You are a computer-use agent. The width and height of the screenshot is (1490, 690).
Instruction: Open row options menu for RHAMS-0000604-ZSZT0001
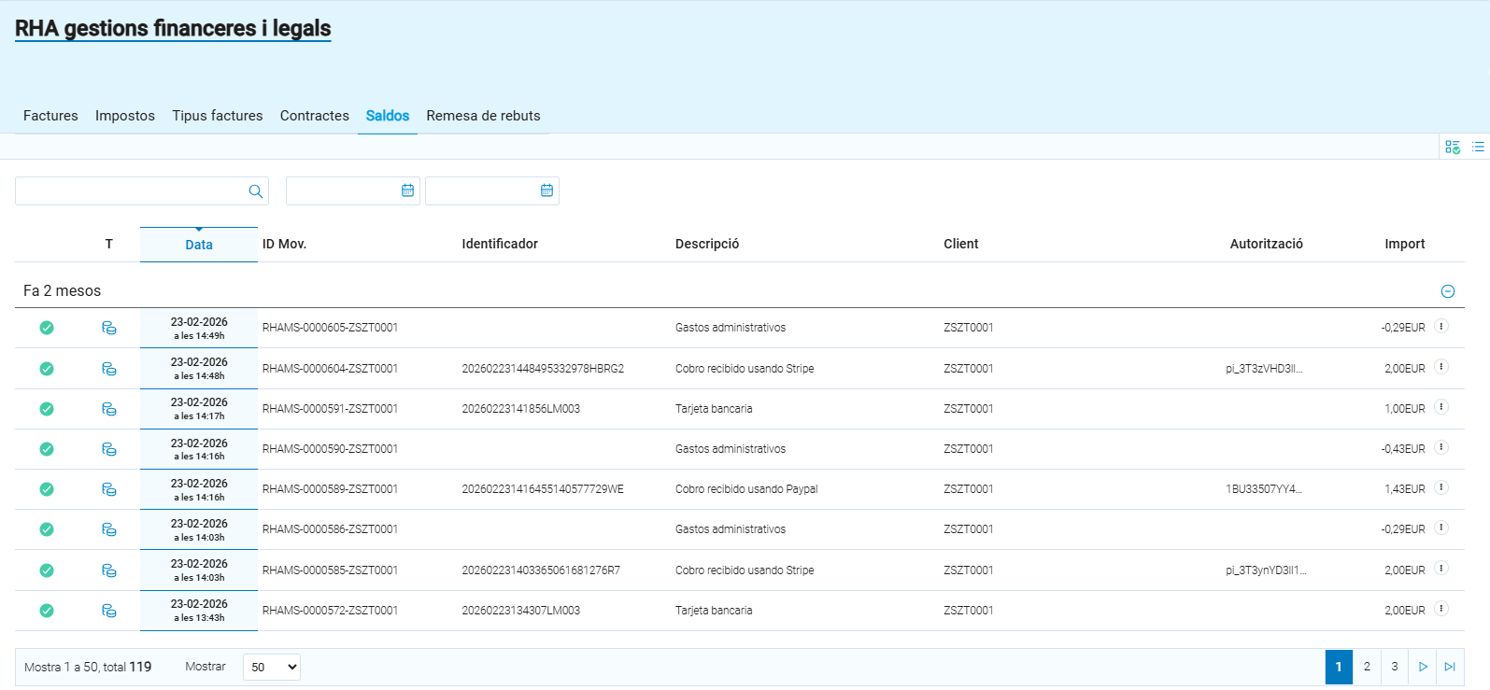pos(1440,367)
